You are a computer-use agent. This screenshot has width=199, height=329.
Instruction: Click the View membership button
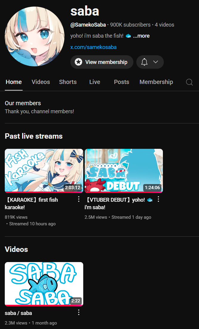coord(102,62)
